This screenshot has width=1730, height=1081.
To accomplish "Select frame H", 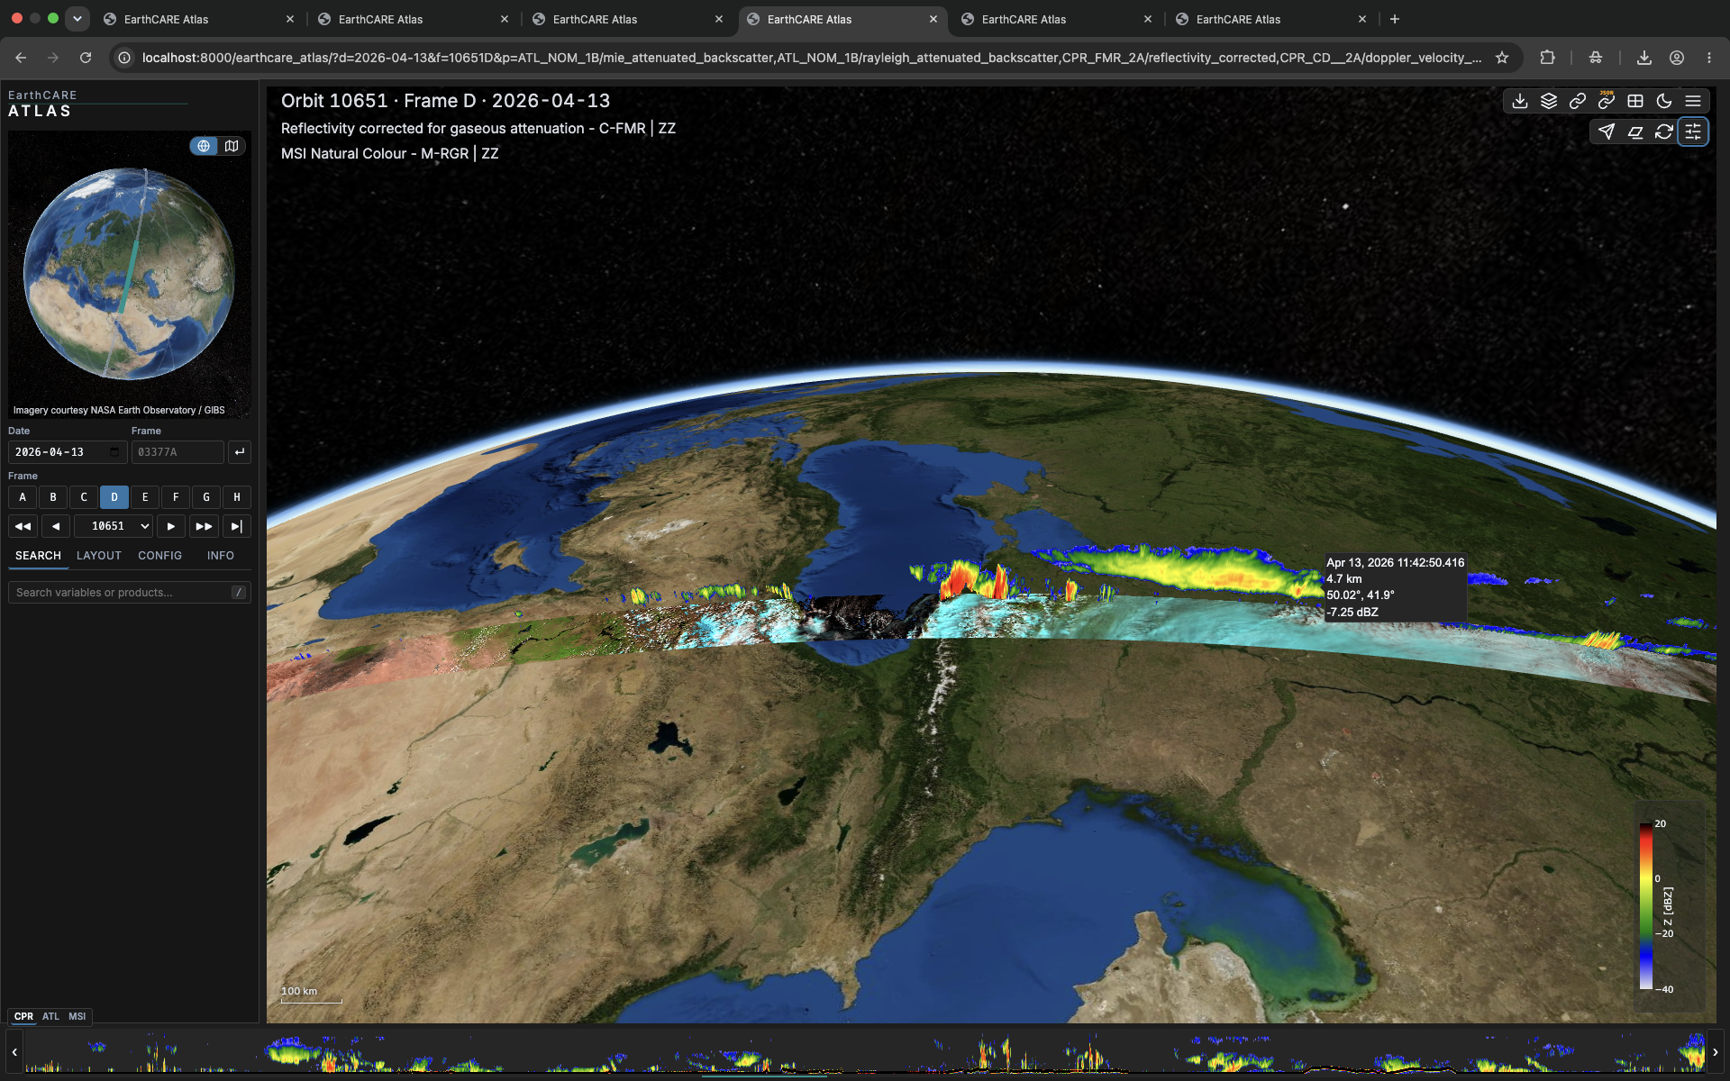I will (x=237, y=497).
